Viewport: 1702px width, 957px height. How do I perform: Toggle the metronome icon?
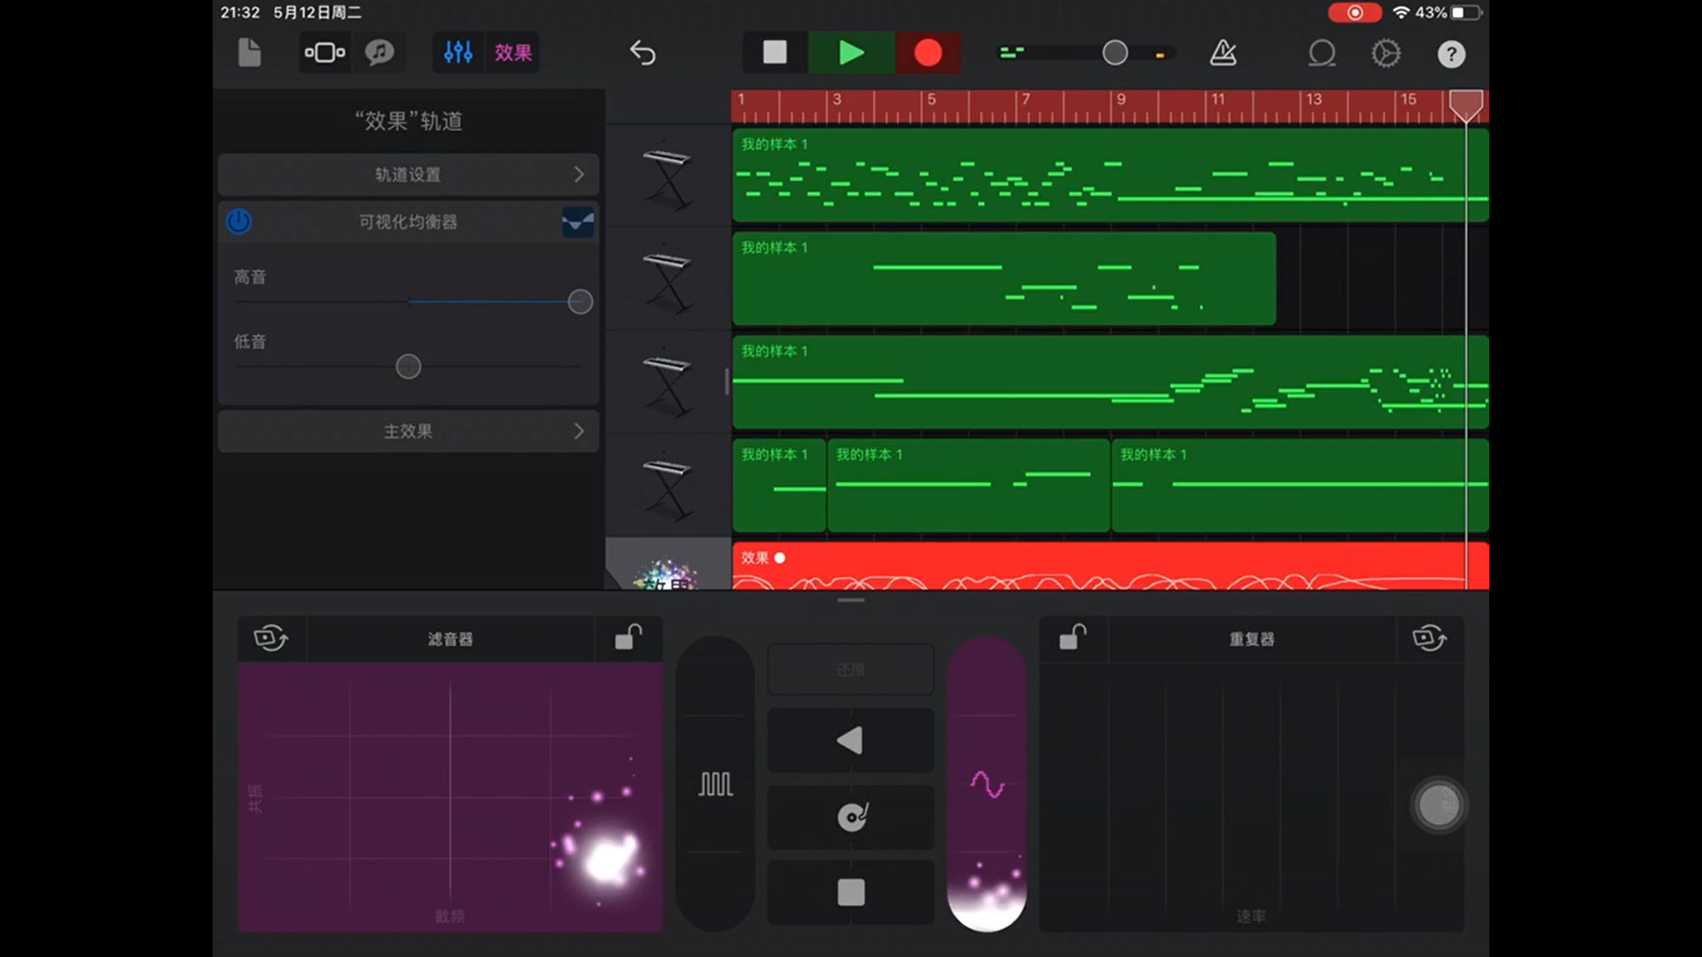[1223, 53]
